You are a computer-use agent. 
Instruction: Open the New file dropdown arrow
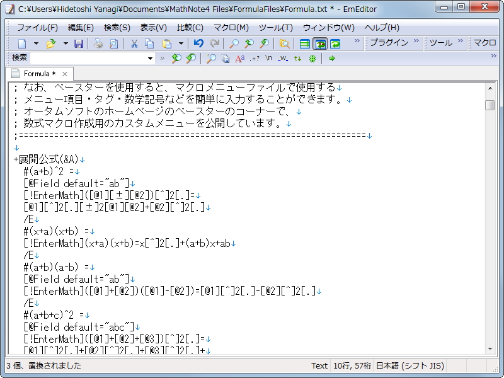tap(36, 43)
